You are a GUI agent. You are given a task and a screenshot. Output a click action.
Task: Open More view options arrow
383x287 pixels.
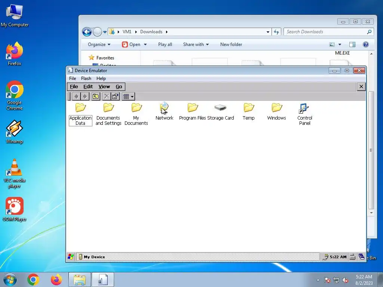(x=340, y=44)
